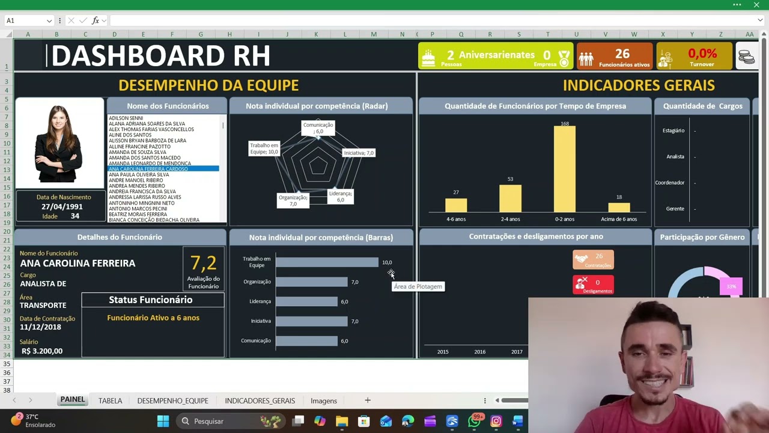This screenshot has width=769, height=433.
Task: Click the Comunicação label on radar chart
Action: [318, 128]
